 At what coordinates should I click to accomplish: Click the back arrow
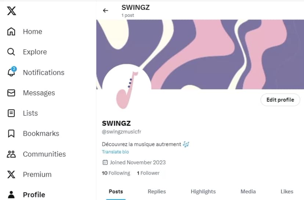[x=106, y=11]
